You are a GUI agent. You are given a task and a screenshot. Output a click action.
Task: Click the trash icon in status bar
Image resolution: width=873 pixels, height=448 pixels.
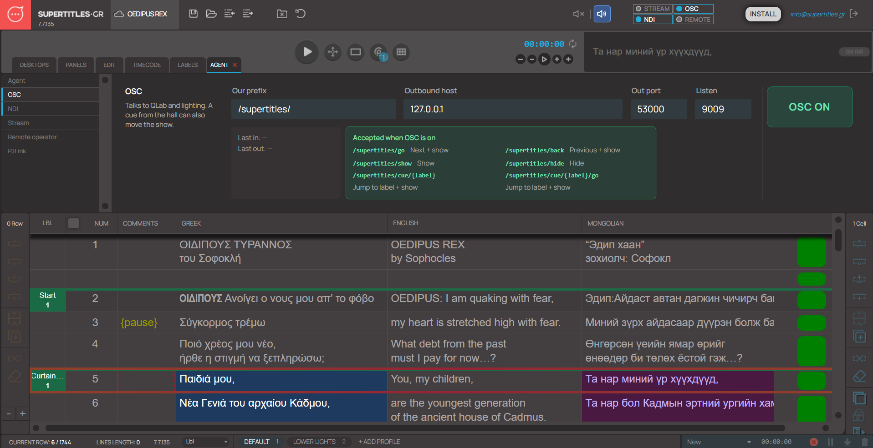tap(865, 442)
